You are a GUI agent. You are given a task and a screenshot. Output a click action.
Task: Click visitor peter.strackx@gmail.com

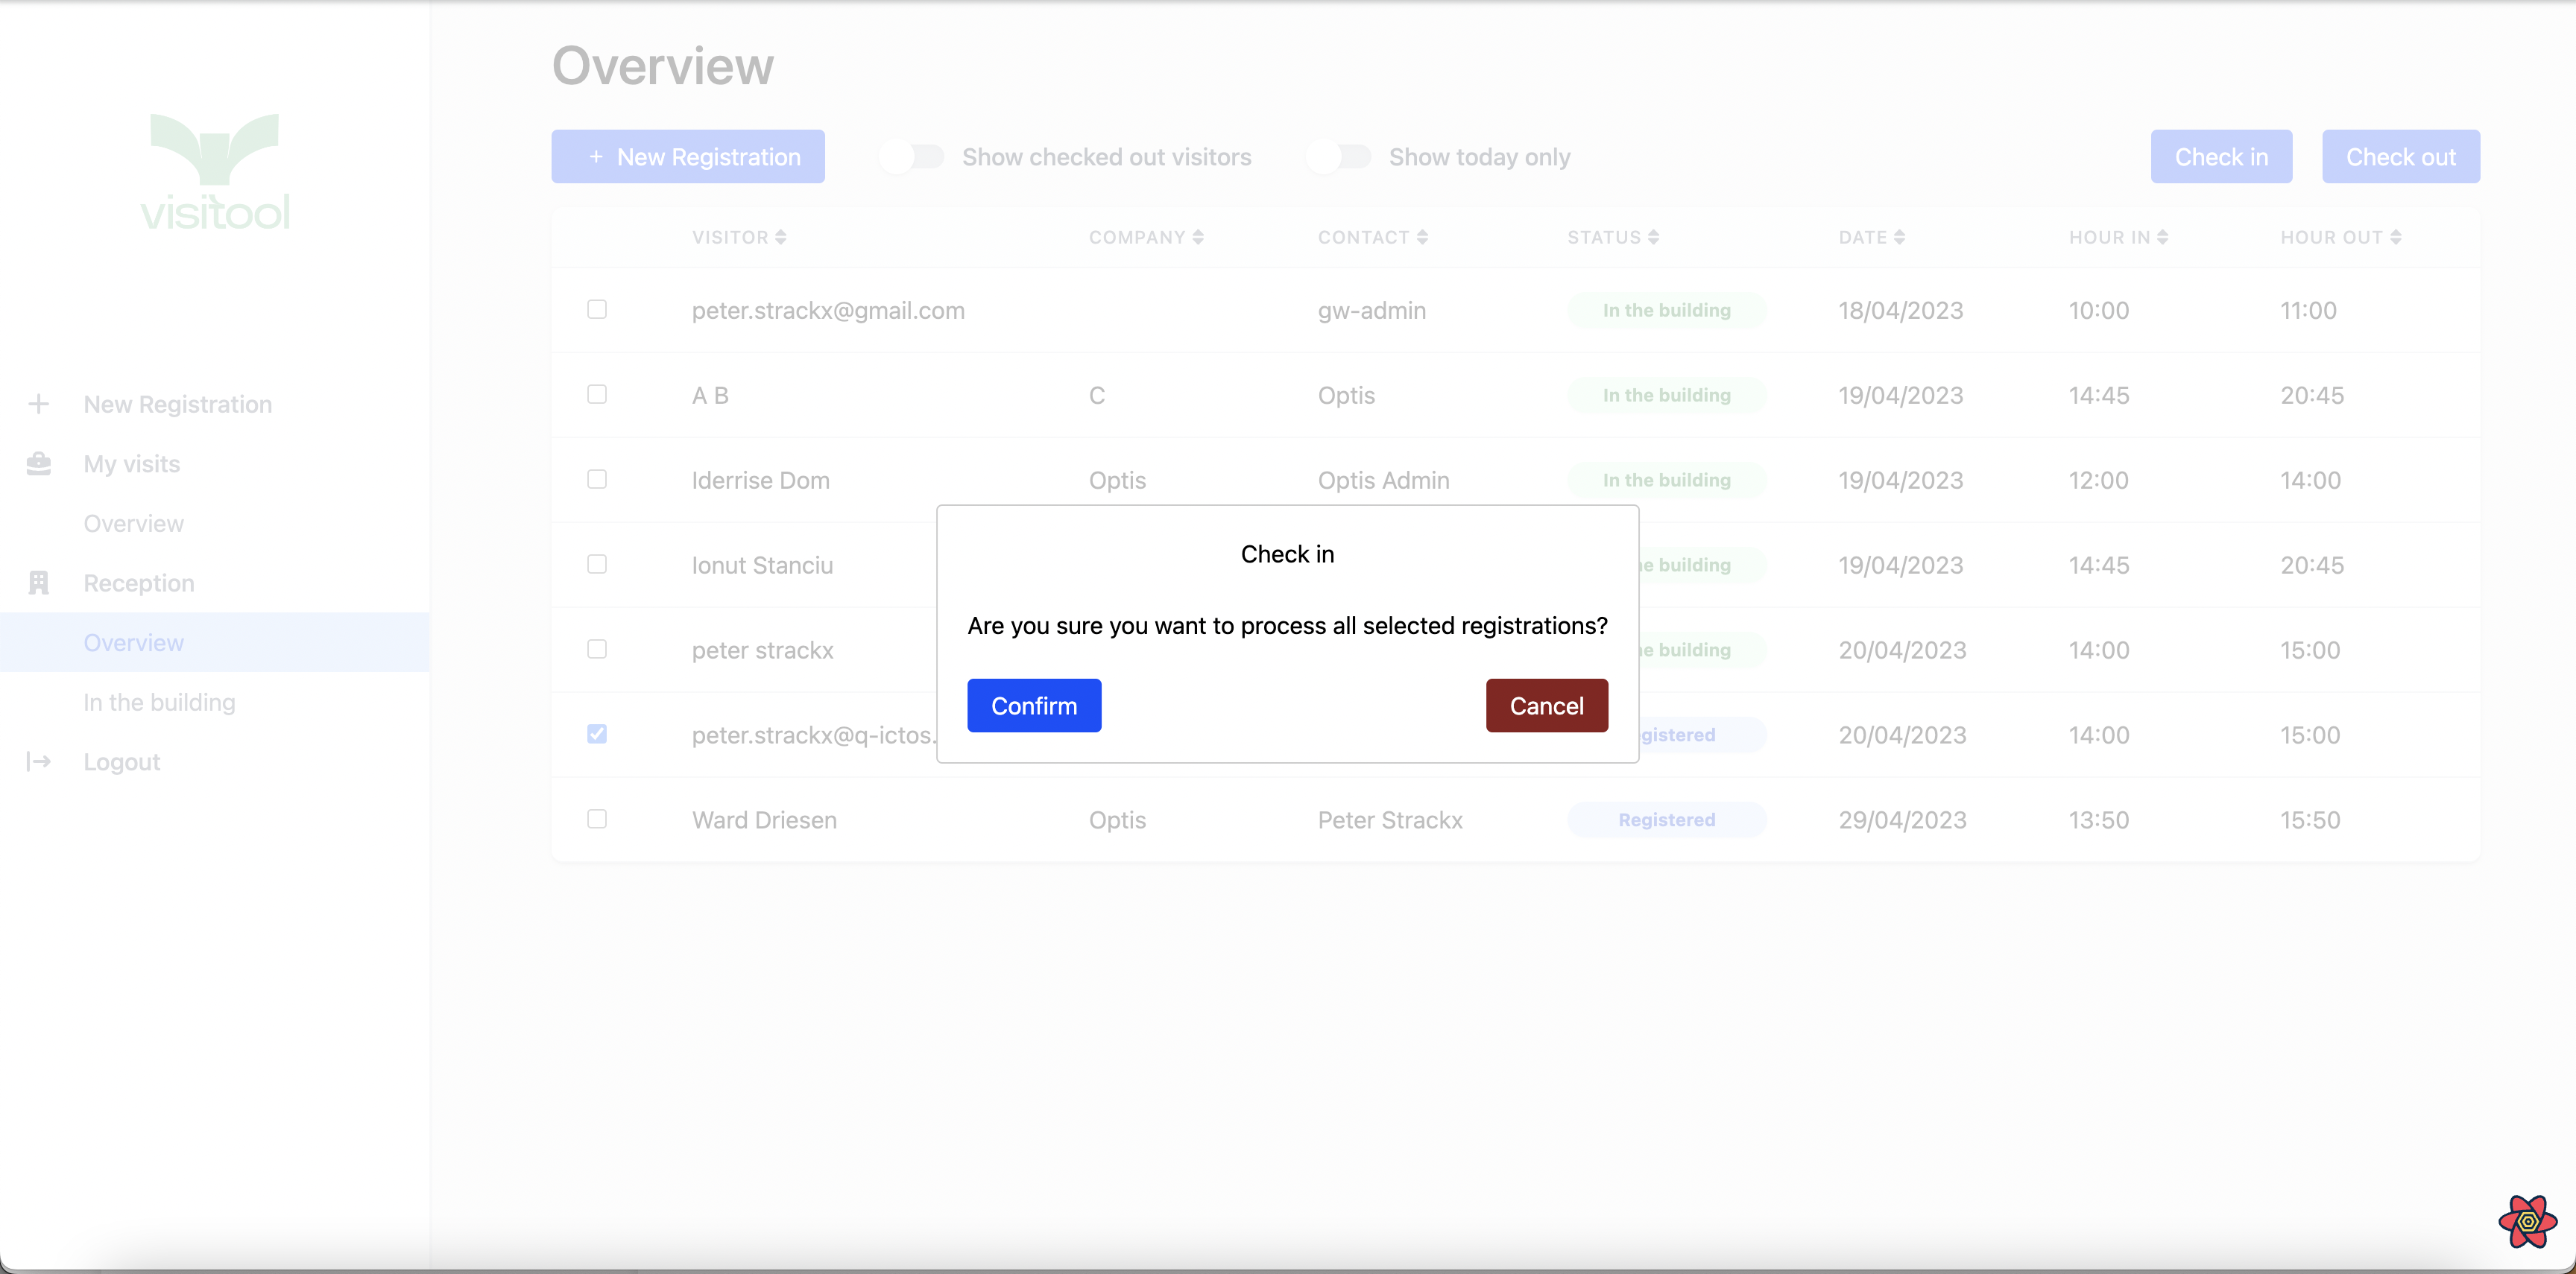pyautogui.click(x=828, y=311)
